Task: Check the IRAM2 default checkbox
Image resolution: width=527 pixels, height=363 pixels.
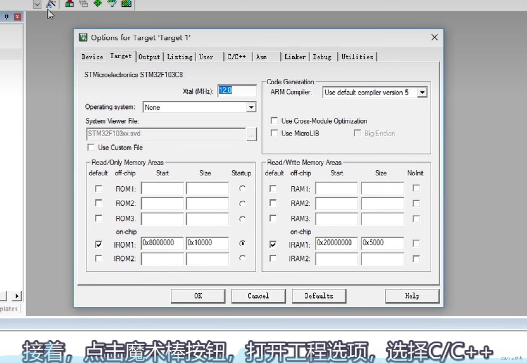Action: click(273, 258)
